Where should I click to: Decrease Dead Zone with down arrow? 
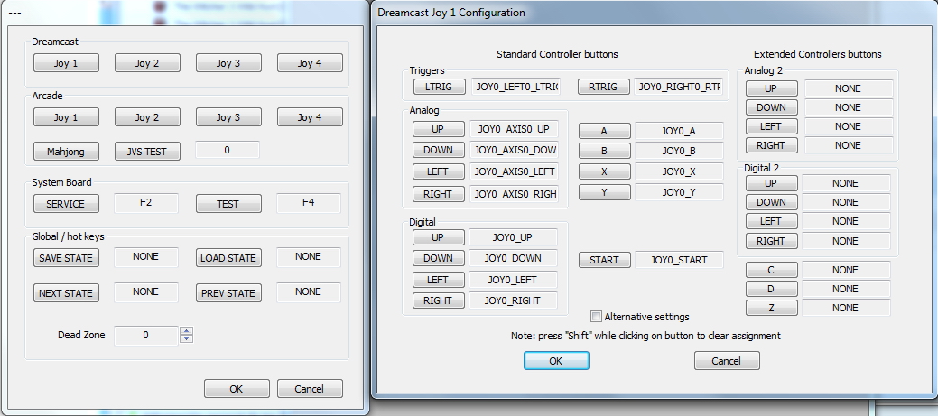(x=187, y=339)
